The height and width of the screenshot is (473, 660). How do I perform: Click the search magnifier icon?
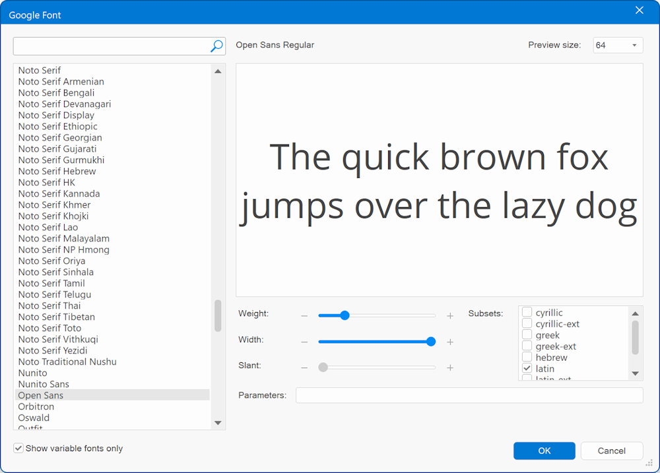click(216, 46)
